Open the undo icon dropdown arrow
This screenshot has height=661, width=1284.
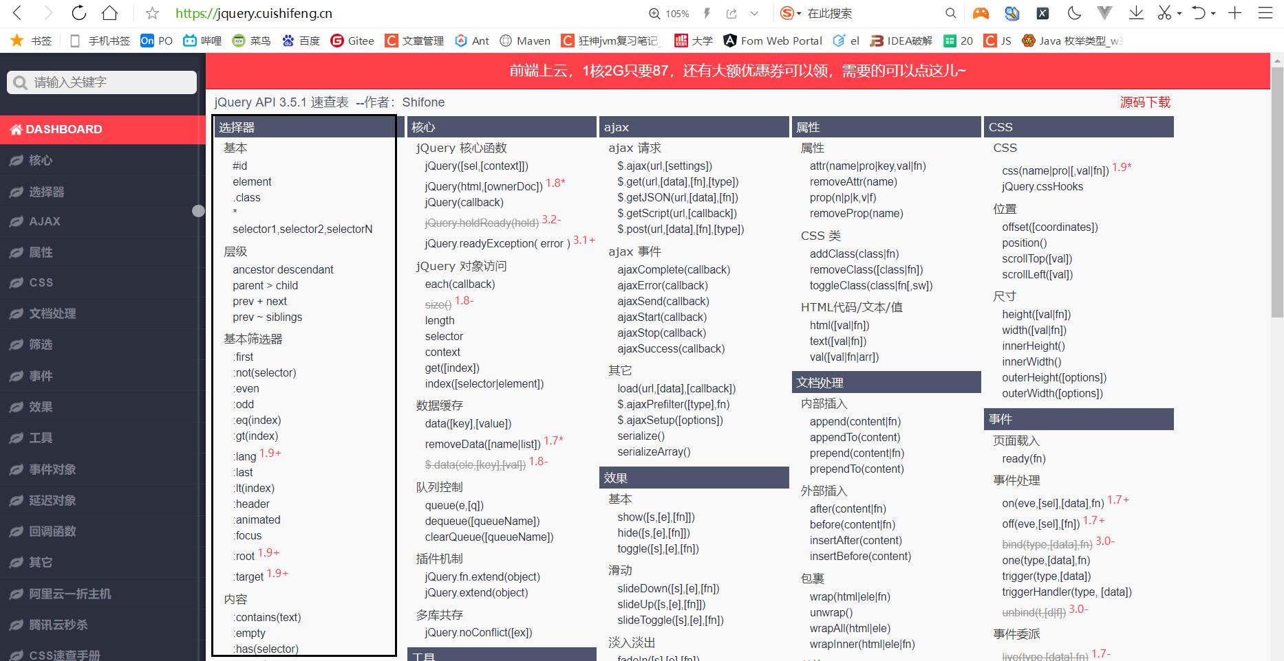(x=1213, y=14)
